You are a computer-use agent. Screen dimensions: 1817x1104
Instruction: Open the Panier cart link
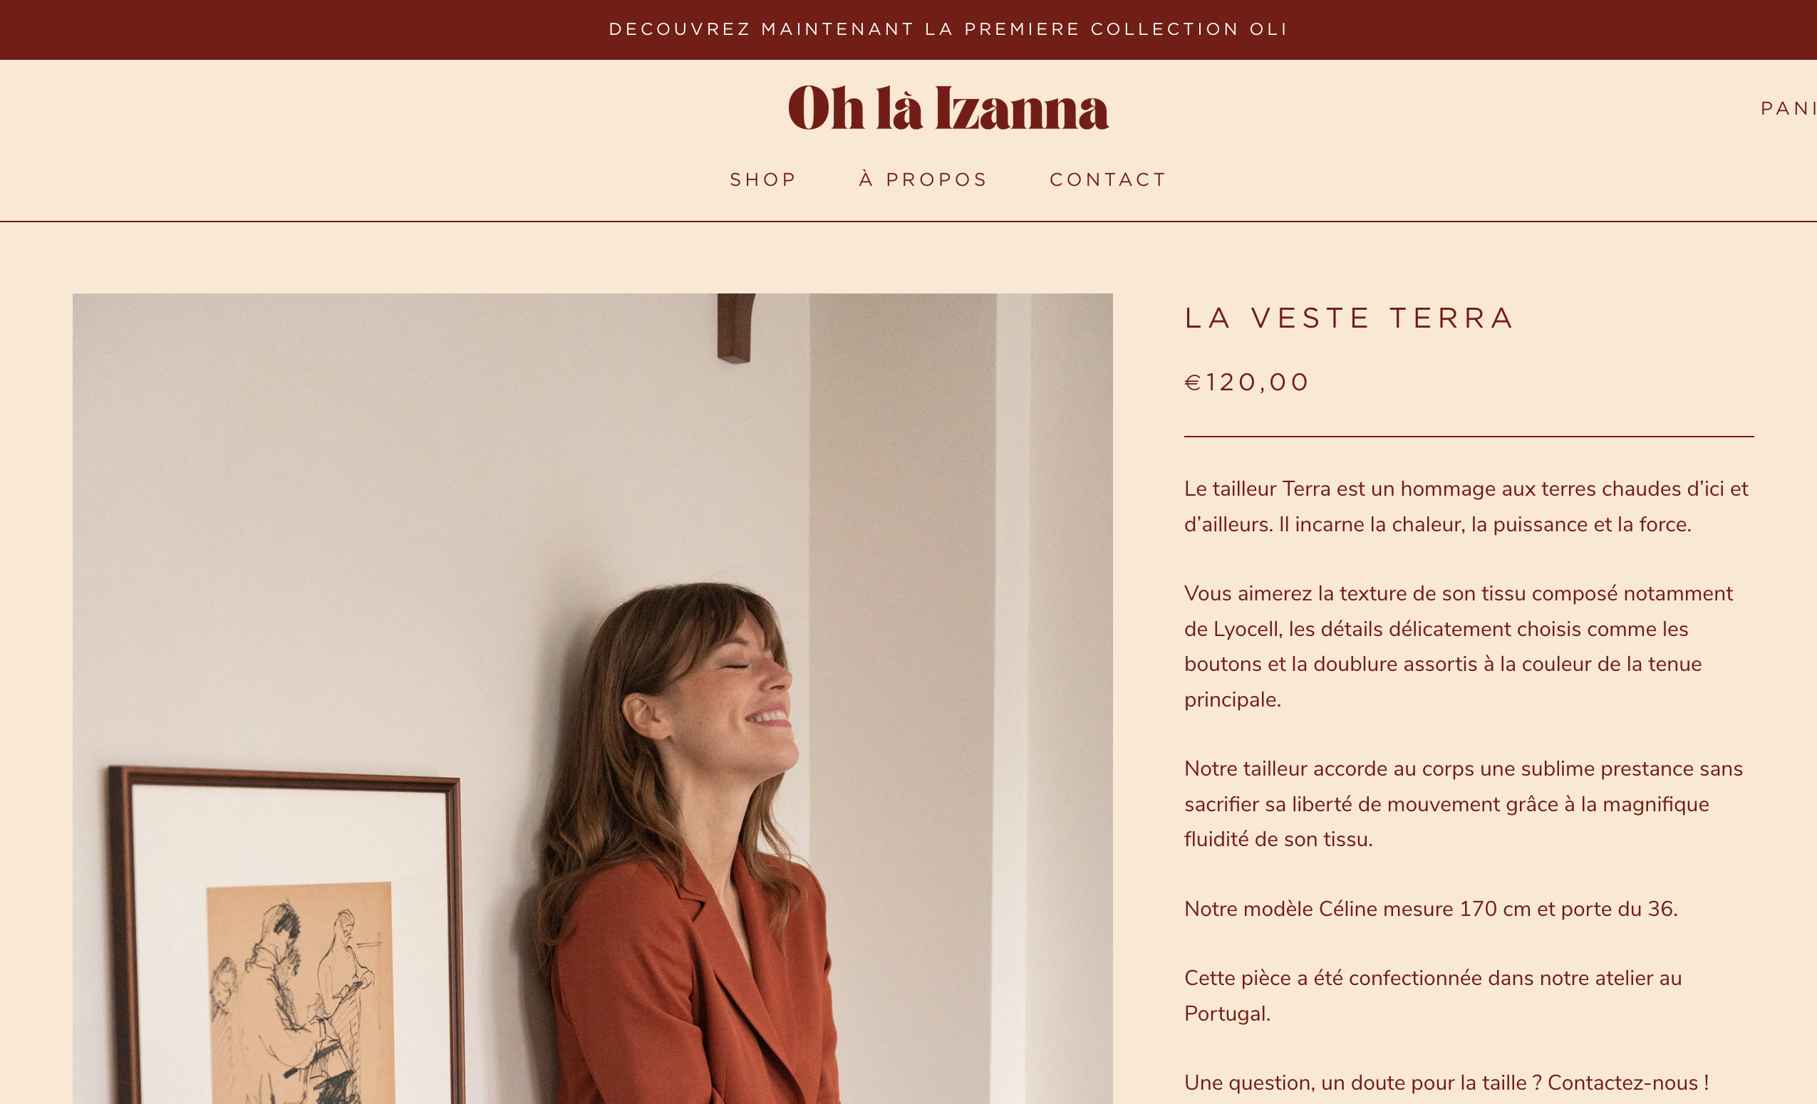(1788, 109)
